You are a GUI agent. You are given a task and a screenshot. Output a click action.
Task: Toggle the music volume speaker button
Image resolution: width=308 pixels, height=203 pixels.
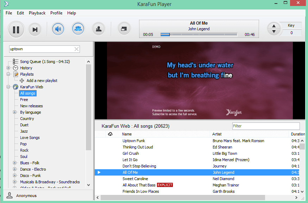click(x=58, y=29)
